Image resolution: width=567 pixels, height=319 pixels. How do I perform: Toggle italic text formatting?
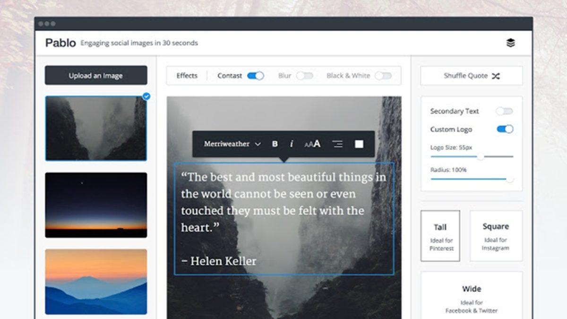(x=292, y=144)
